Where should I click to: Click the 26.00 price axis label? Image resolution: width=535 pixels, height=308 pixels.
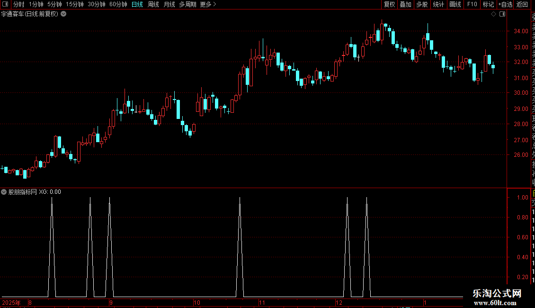tap(521, 154)
